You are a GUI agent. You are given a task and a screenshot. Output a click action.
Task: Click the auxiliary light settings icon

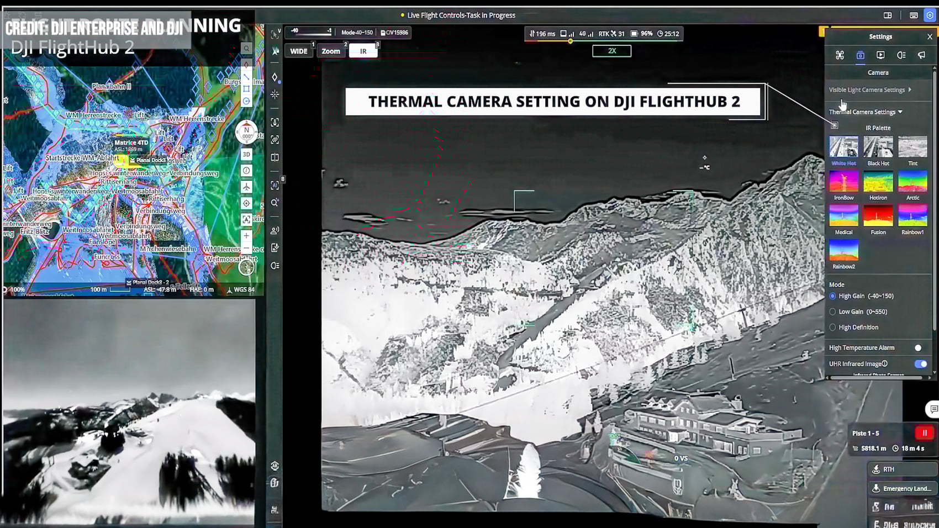click(900, 55)
